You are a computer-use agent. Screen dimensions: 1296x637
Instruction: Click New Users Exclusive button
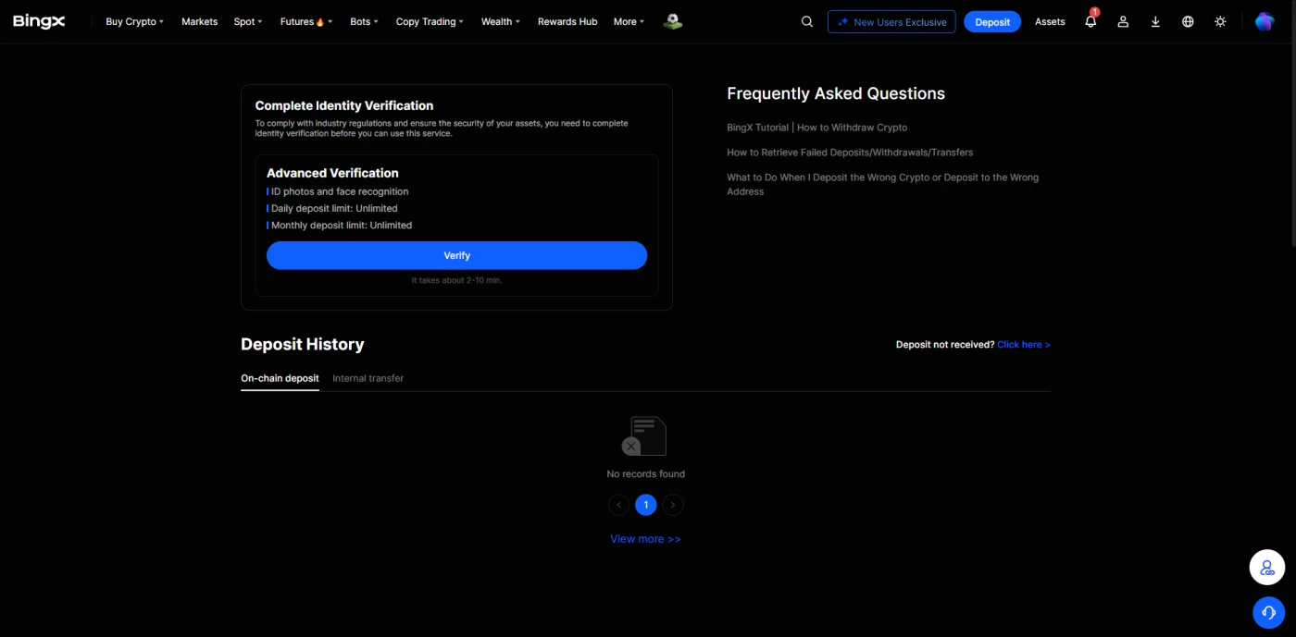point(891,21)
